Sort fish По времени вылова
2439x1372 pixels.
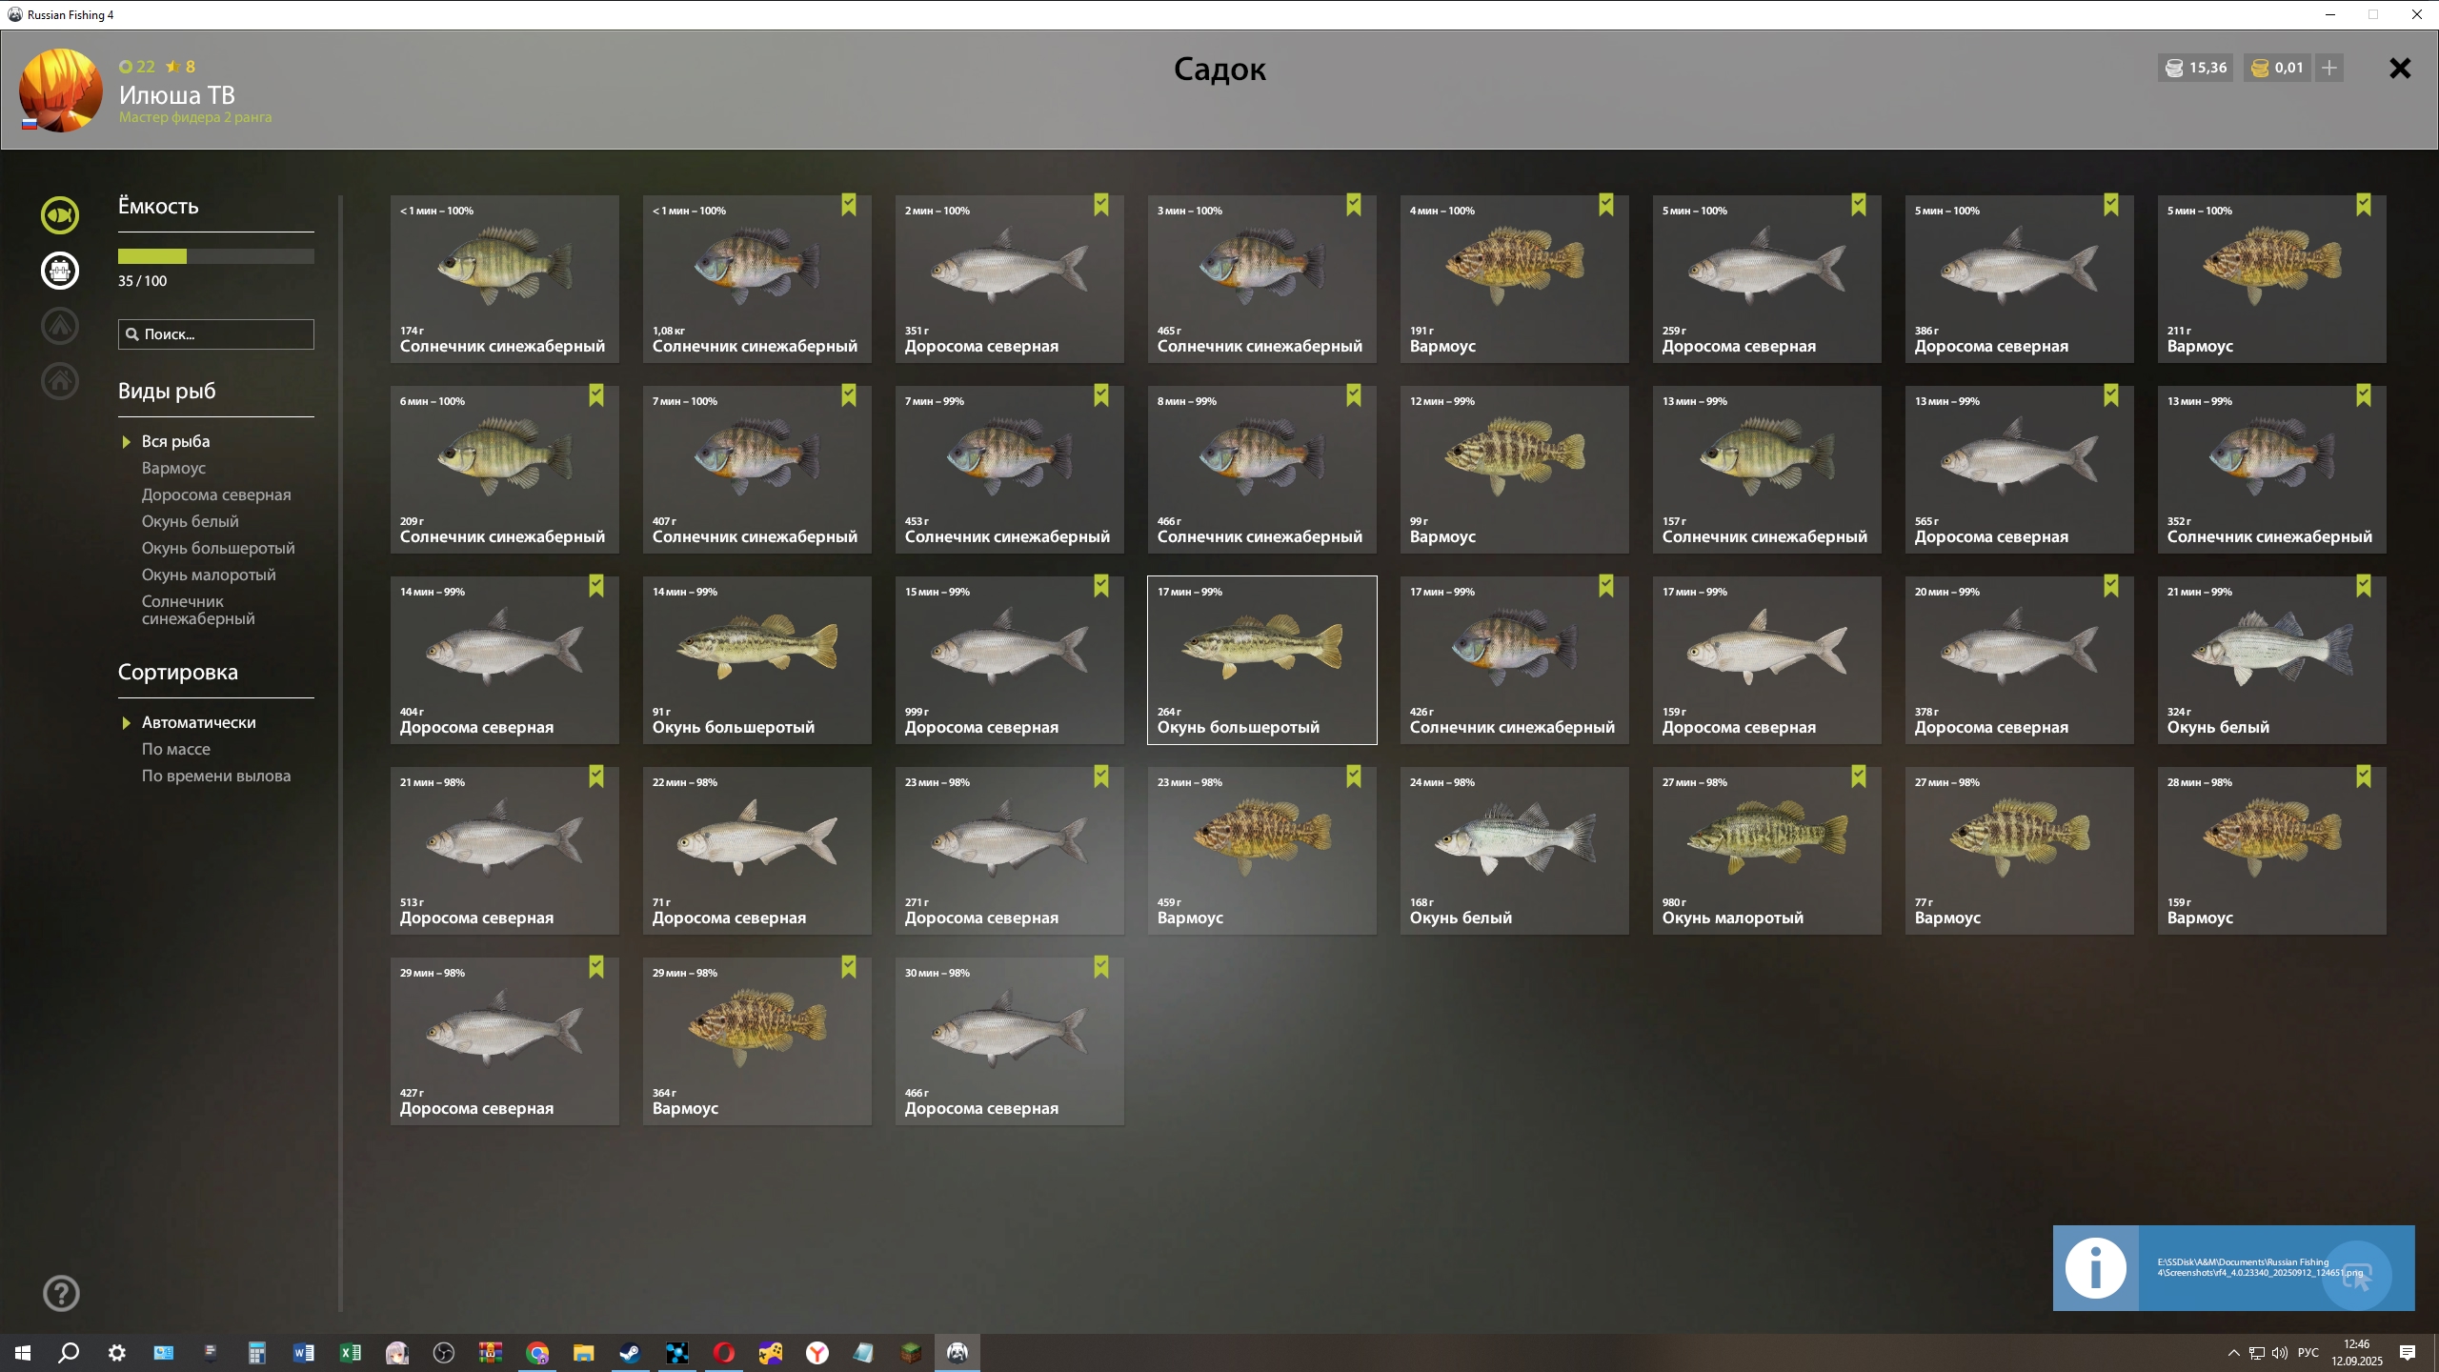216,776
